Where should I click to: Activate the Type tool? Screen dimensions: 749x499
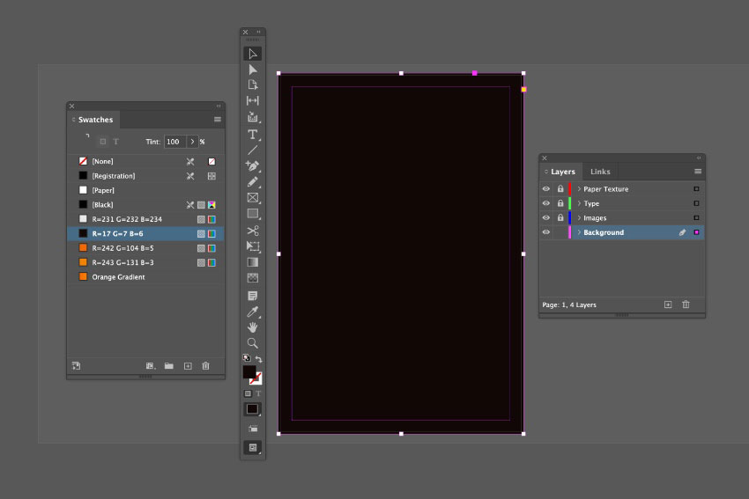[253, 135]
